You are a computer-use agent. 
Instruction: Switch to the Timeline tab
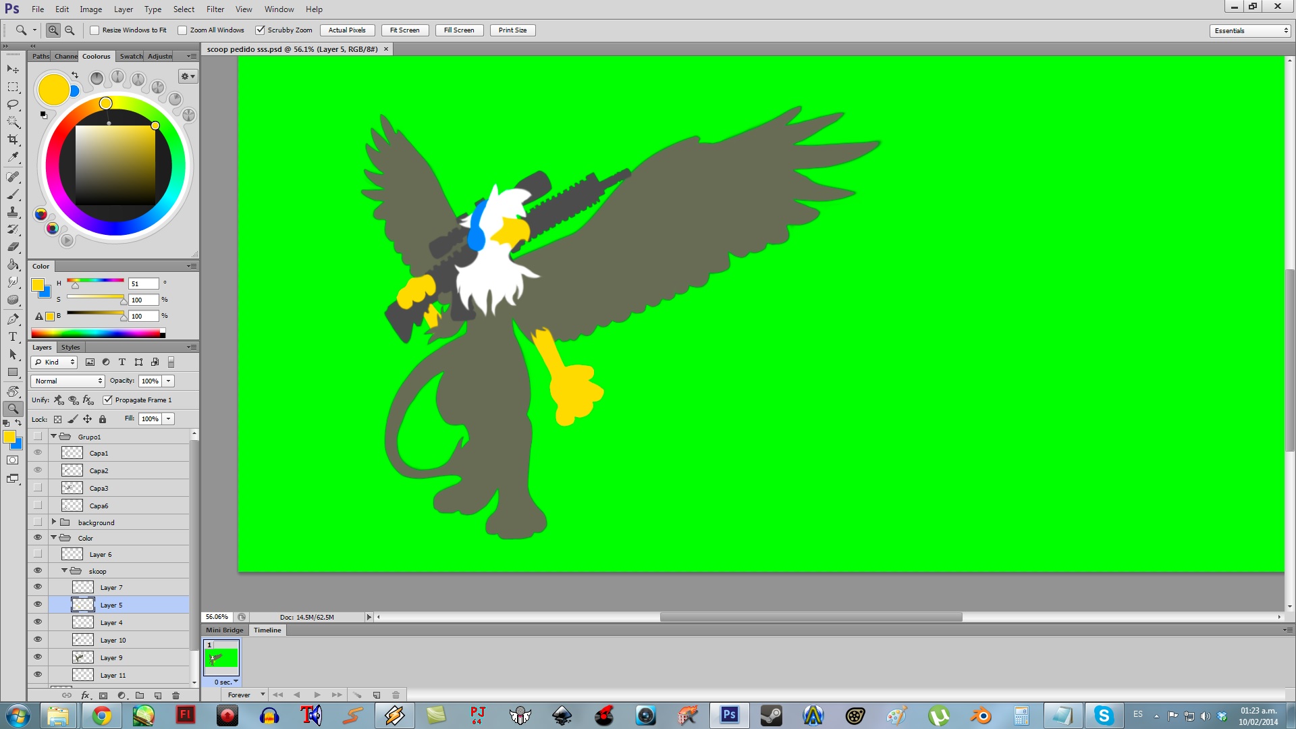(267, 630)
